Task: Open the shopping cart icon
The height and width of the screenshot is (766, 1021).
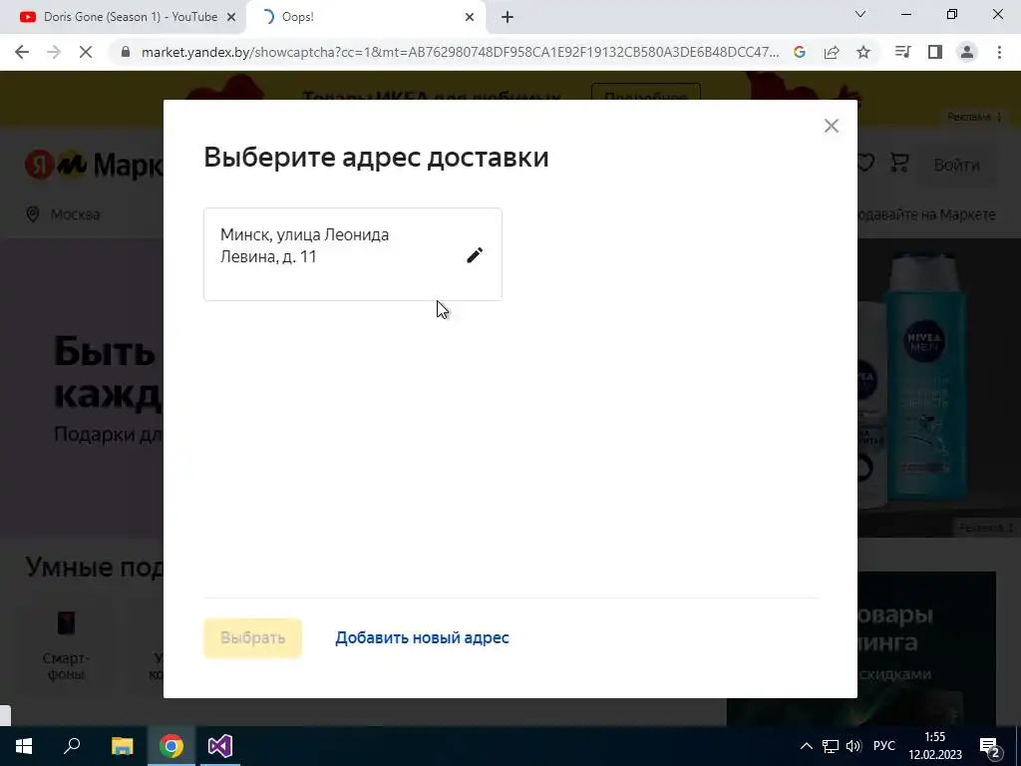Action: 899,163
